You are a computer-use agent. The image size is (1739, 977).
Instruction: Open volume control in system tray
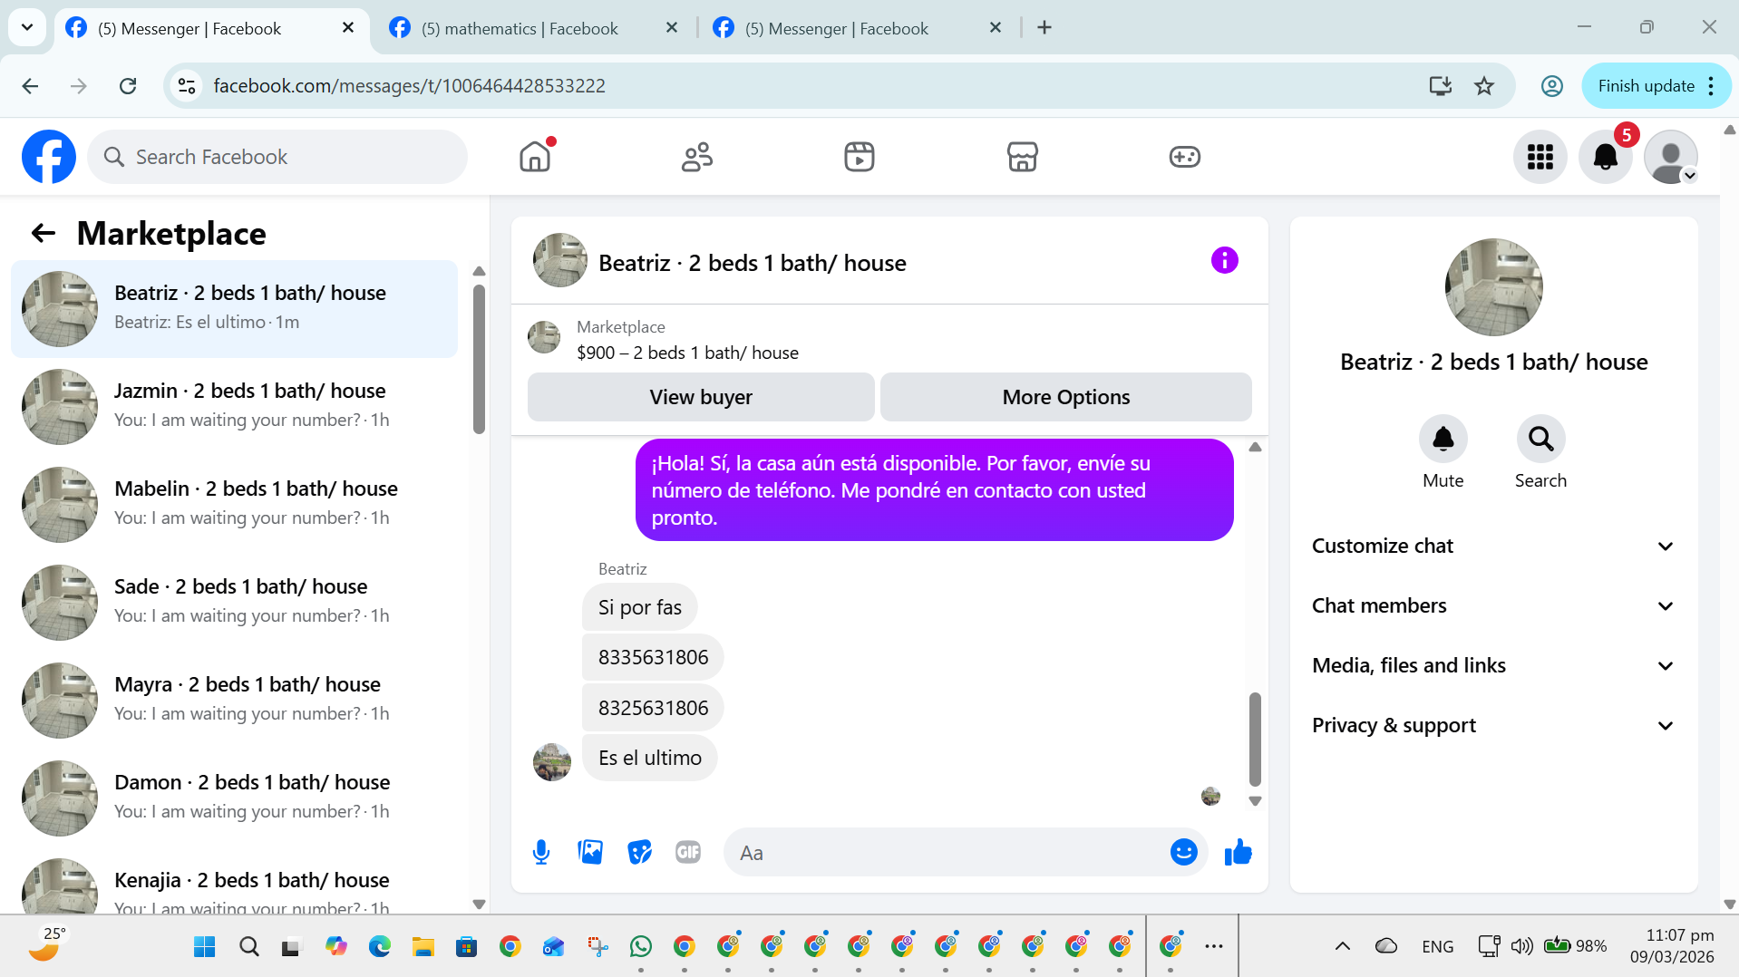pos(1521,946)
